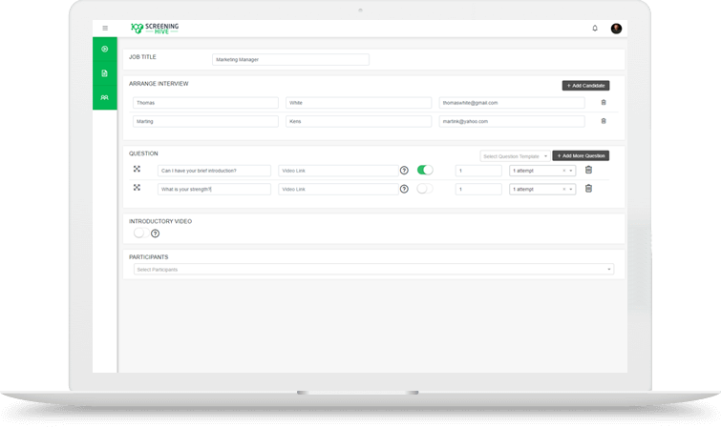Edit the Job Title field

pos(290,60)
